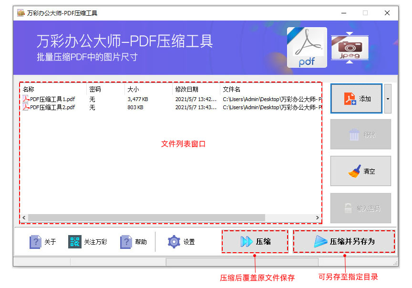
Task: Sort by the 修改日期 column header
Action: point(196,89)
